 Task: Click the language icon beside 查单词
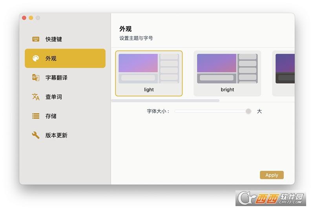36,97
